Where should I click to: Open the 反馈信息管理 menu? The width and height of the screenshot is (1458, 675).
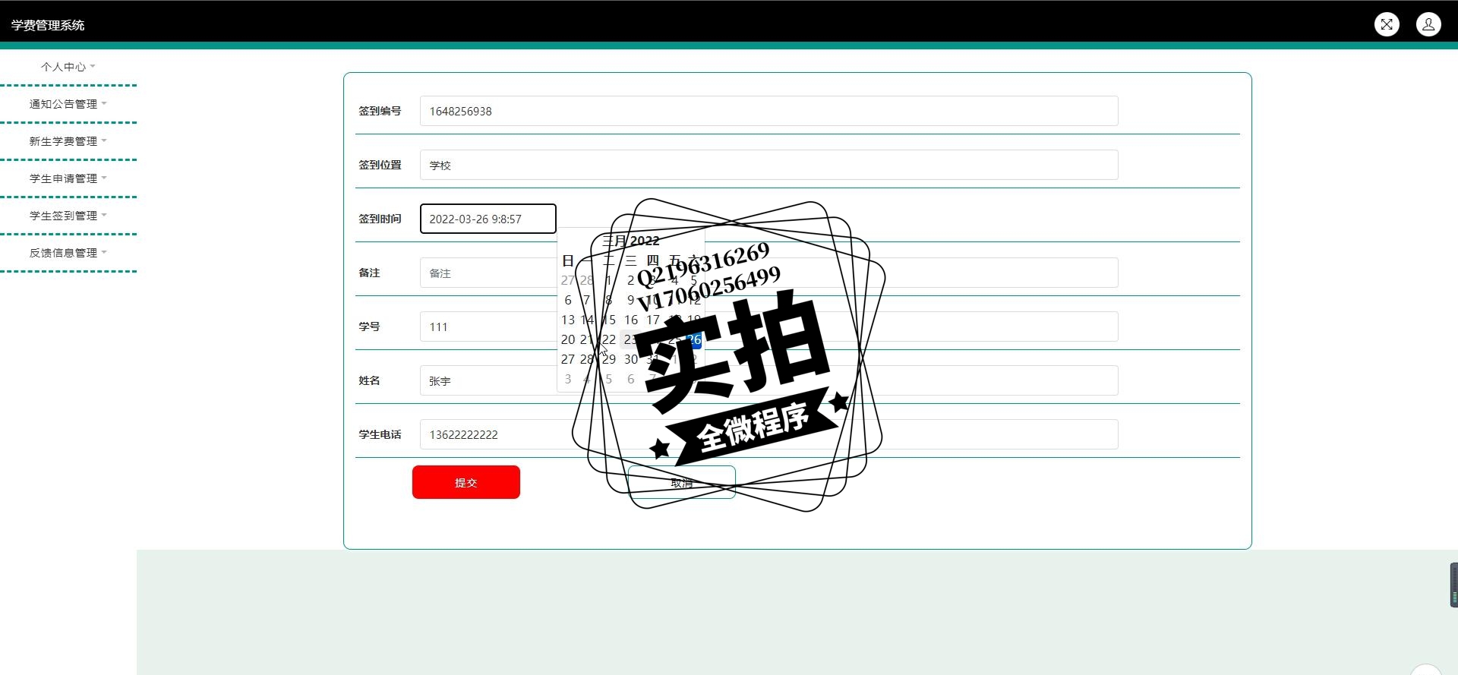68,253
